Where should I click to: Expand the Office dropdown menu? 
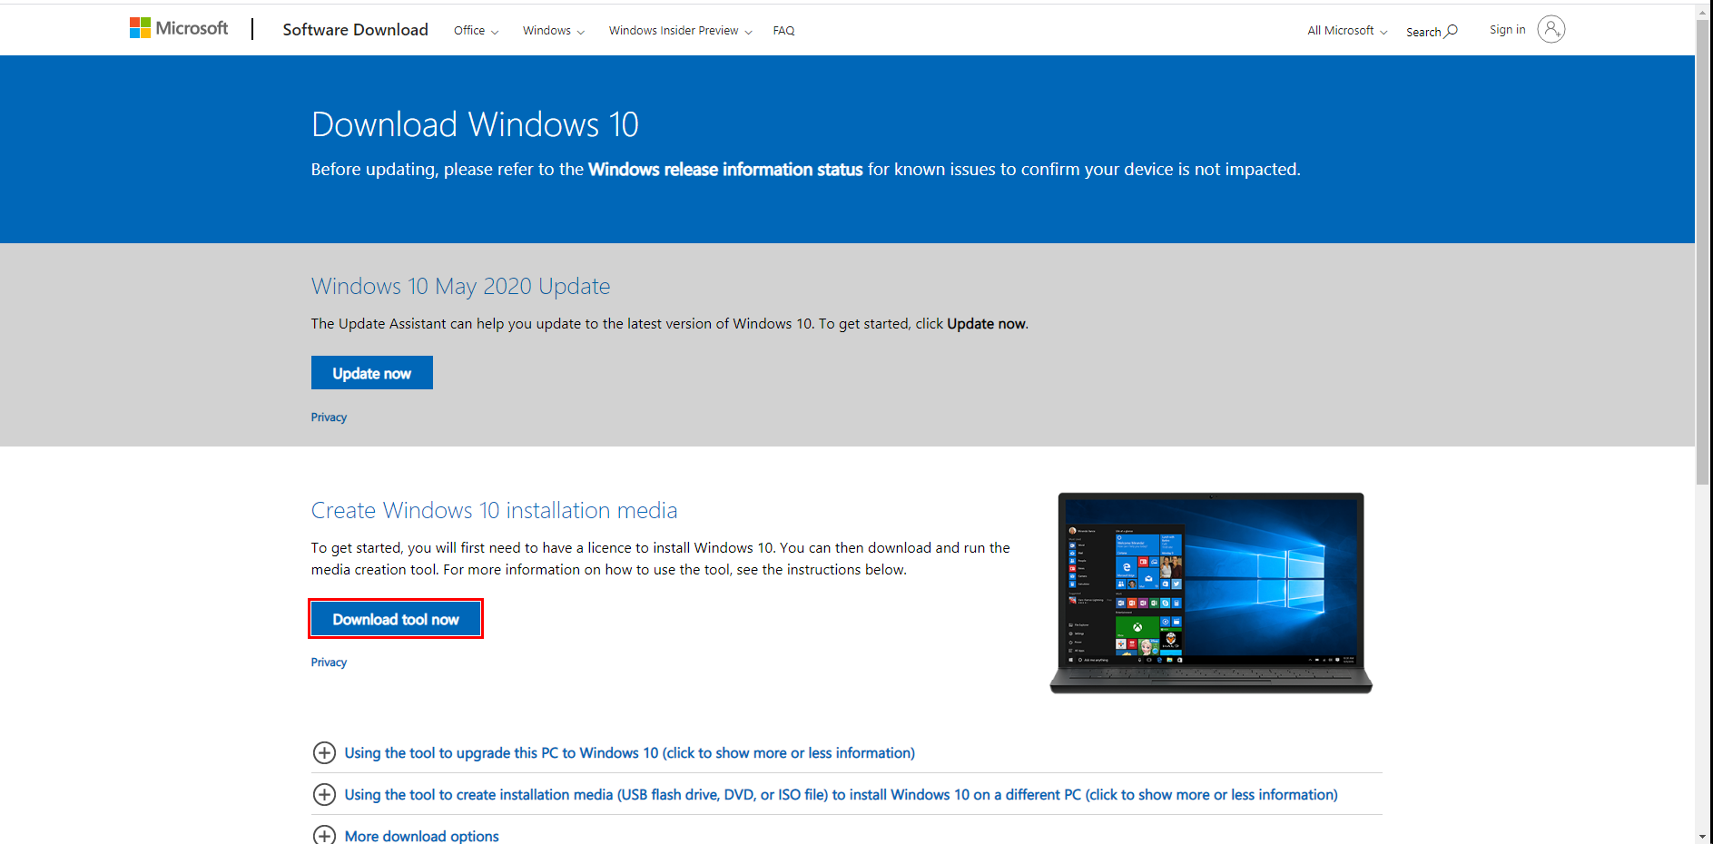tap(474, 30)
